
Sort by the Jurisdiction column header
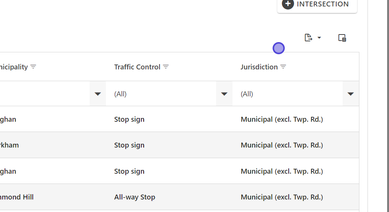point(259,67)
